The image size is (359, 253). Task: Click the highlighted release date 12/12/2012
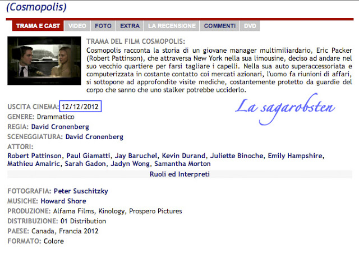click(80, 107)
